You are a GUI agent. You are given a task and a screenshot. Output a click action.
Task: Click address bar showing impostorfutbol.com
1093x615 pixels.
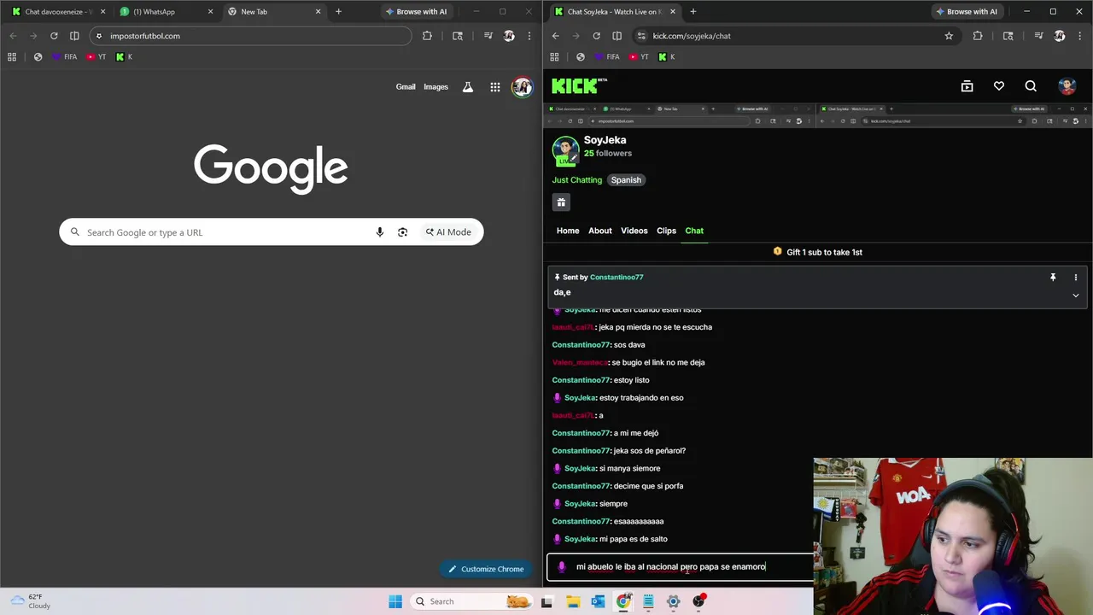point(249,36)
